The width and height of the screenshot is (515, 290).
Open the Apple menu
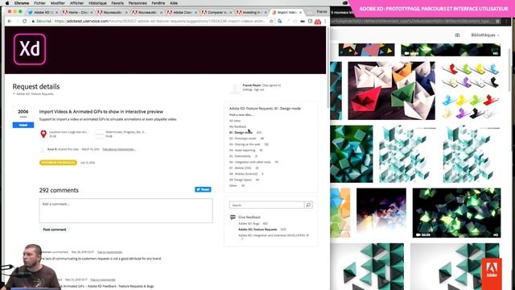point(7,3)
